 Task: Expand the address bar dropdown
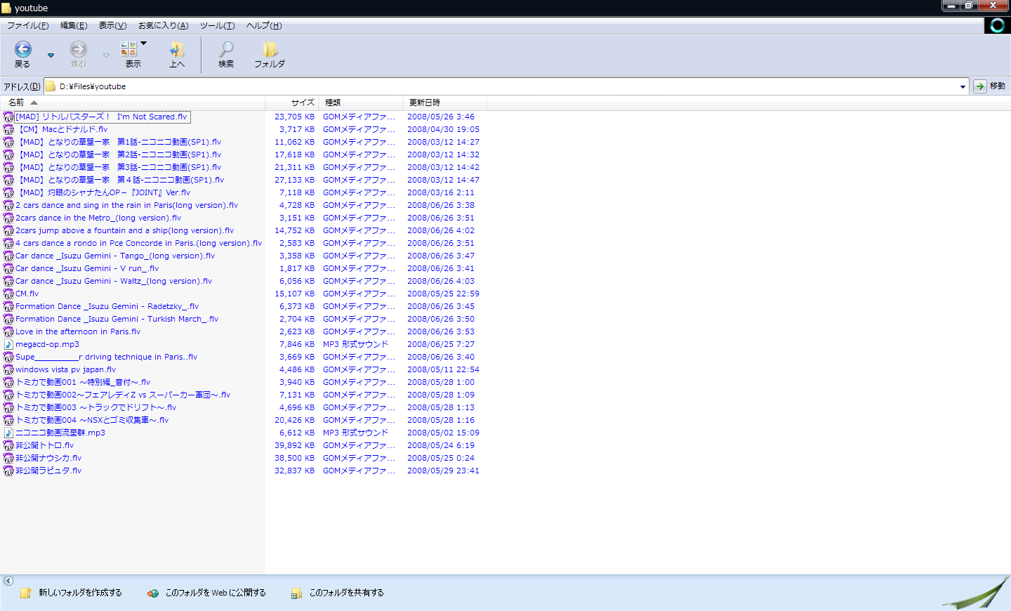tap(963, 86)
